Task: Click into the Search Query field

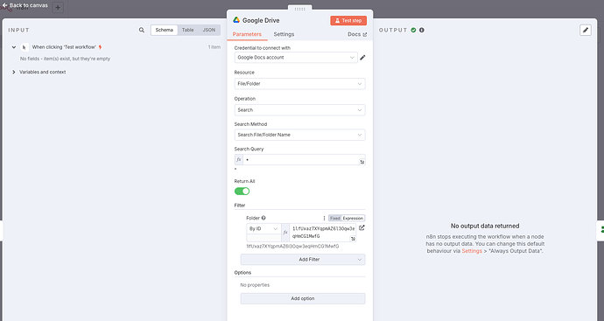Action: tap(301, 160)
